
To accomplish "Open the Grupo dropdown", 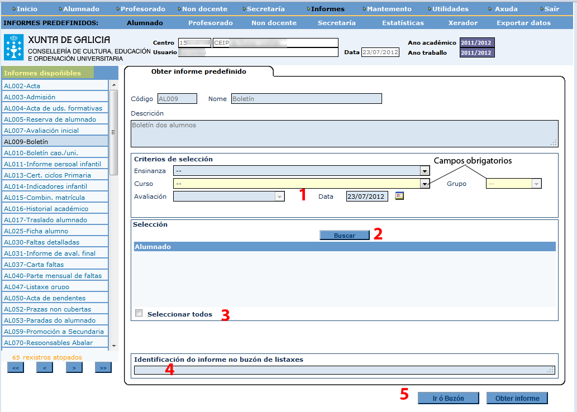I will pos(536,184).
